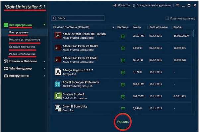Click the toolbox Инструменты icon

6,76
